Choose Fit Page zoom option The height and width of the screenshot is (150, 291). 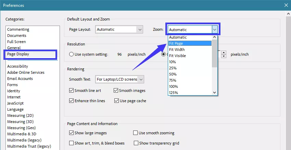pyautogui.click(x=190, y=43)
